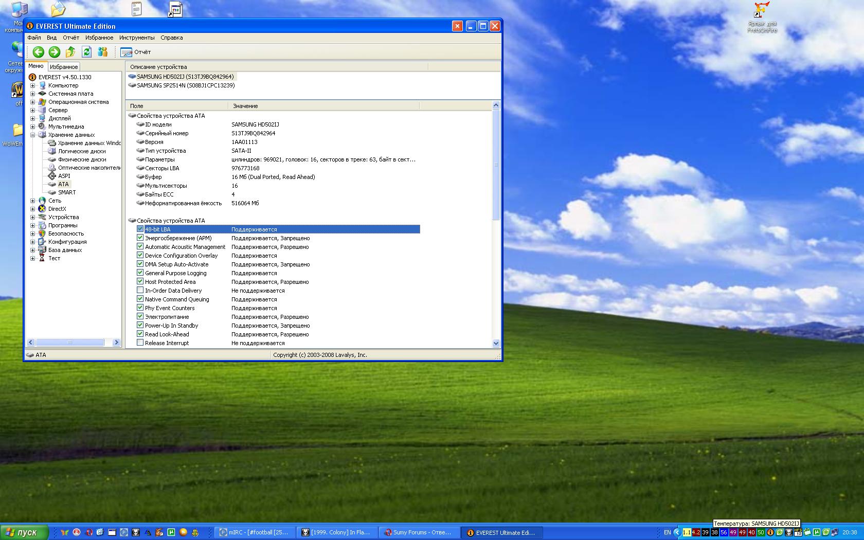This screenshot has height=540, width=864.
Task: Toggle the Native Command Queuing checkbox
Action: (140, 299)
